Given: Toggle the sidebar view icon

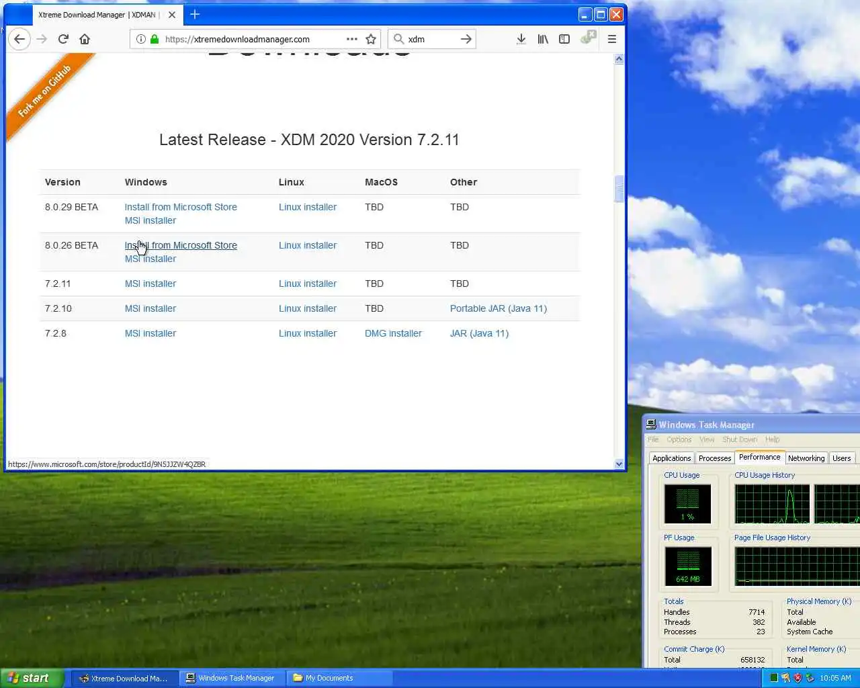Looking at the screenshot, I should 564,39.
